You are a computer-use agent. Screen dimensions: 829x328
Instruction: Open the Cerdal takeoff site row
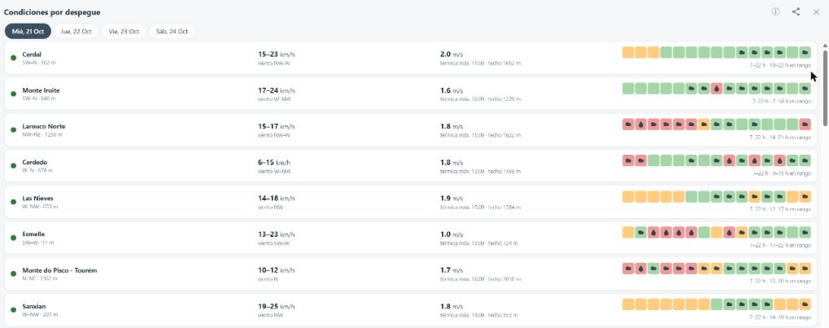click(411, 58)
